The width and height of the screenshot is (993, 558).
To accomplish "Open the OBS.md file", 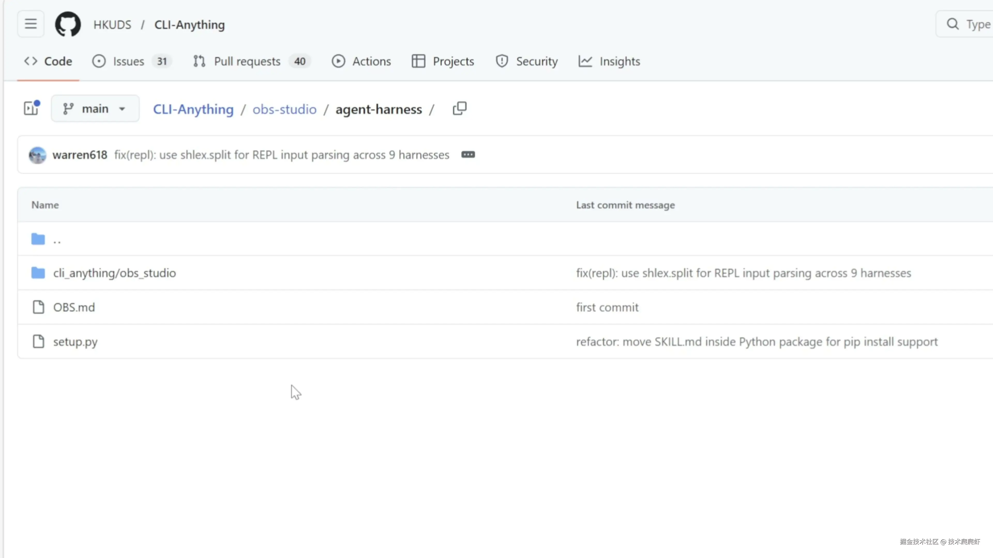I will tap(74, 307).
